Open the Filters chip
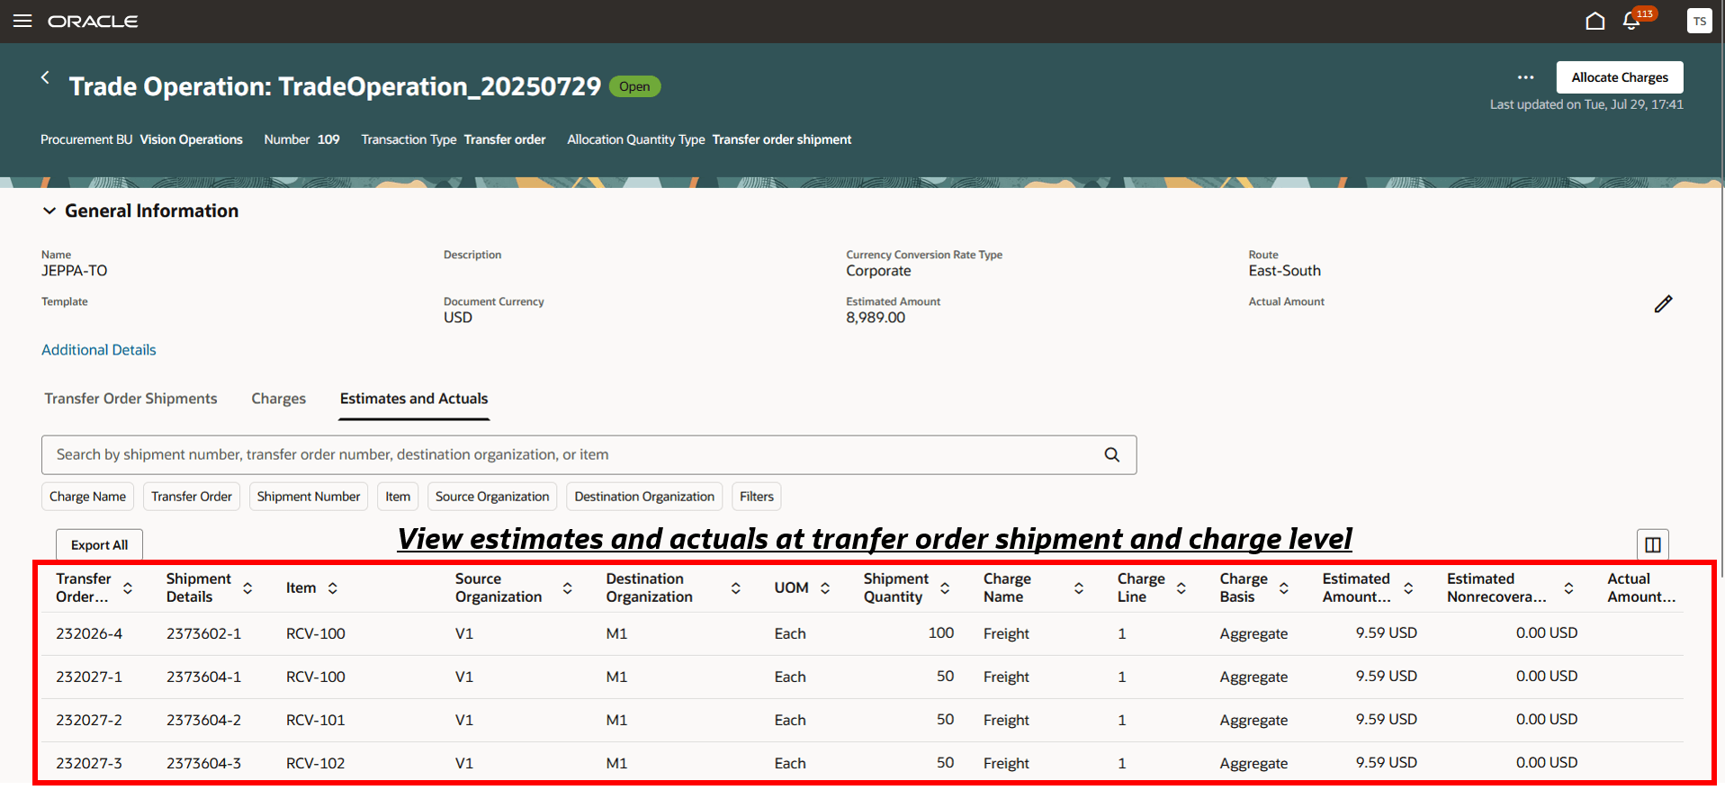 [757, 497]
